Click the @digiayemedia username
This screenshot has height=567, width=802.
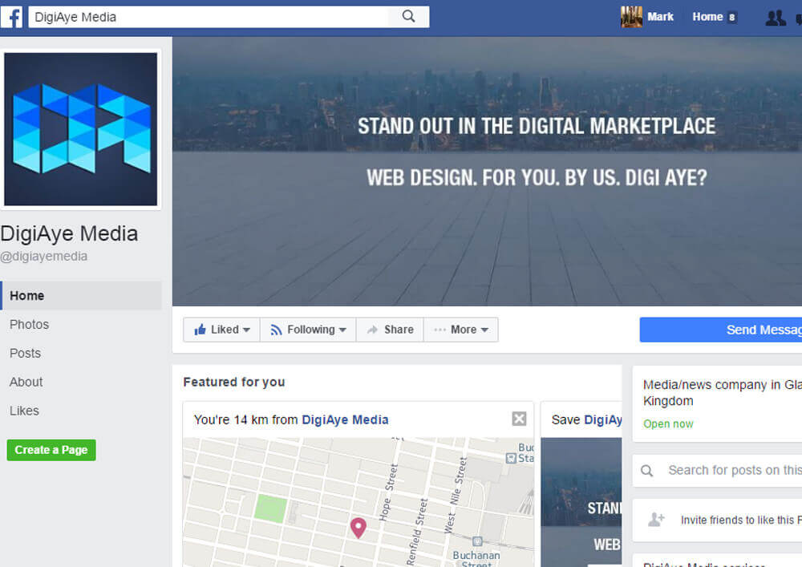44,256
